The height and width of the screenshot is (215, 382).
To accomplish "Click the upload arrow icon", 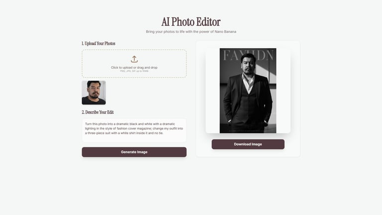I will tap(134, 59).
